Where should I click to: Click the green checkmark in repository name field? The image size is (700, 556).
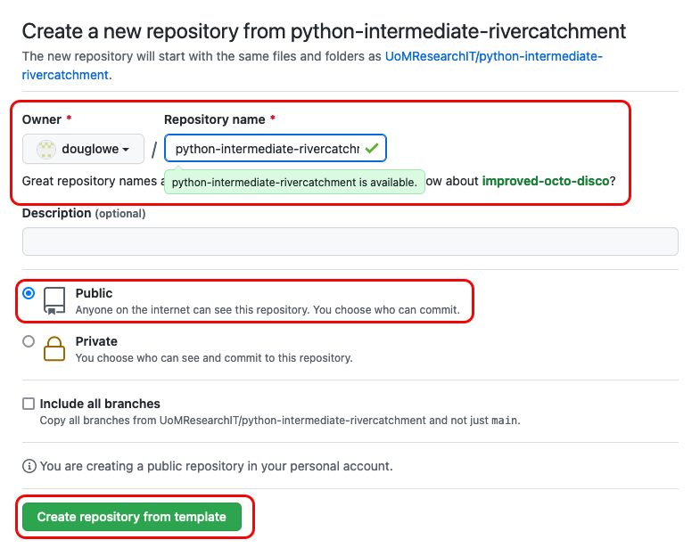point(372,148)
